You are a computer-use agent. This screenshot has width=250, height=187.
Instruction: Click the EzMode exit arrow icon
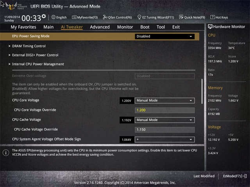[245, 176]
